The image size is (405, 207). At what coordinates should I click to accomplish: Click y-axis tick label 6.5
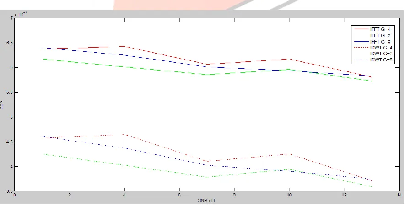tap(9, 43)
